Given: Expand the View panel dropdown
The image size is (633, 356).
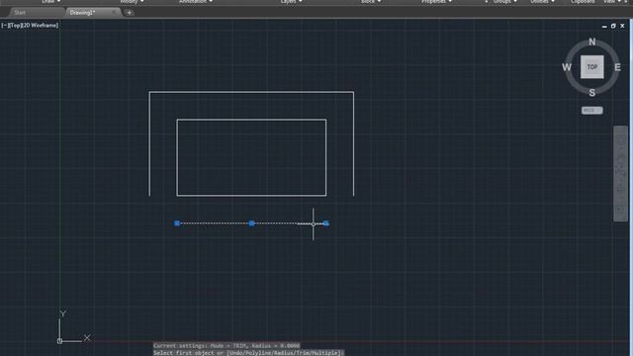Looking at the screenshot, I should (x=611, y=2).
